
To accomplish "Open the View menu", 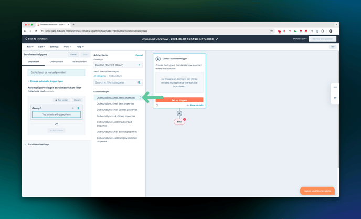I will point(68,47).
